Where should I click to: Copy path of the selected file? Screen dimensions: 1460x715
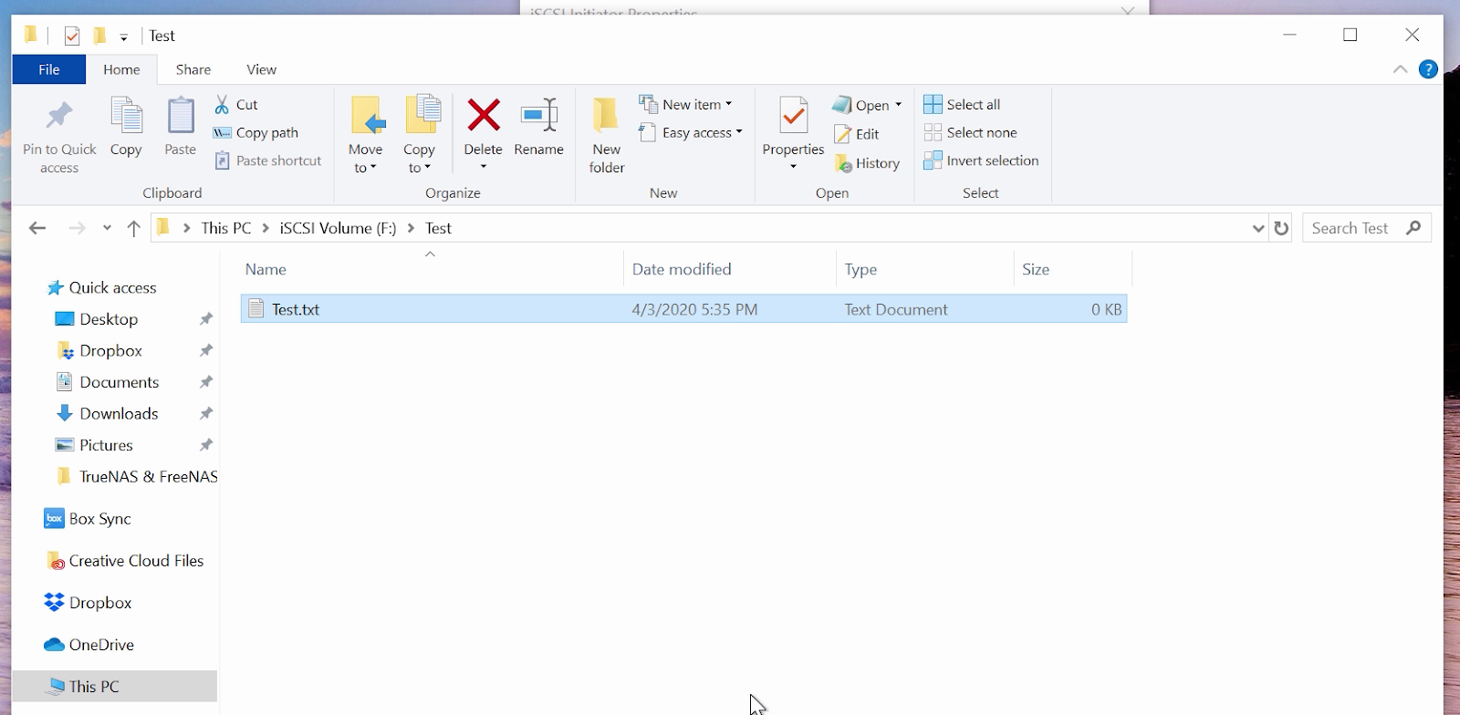click(x=256, y=133)
